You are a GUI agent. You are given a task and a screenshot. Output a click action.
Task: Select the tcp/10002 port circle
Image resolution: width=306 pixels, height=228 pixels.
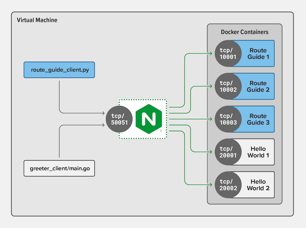pyautogui.click(x=228, y=87)
